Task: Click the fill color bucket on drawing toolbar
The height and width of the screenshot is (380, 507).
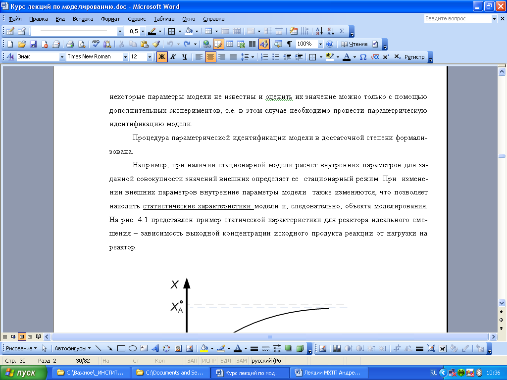Action: [204, 348]
